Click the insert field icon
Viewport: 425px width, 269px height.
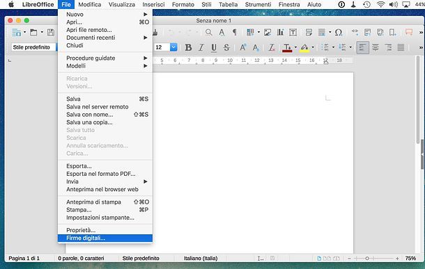pyautogui.click(x=322, y=33)
